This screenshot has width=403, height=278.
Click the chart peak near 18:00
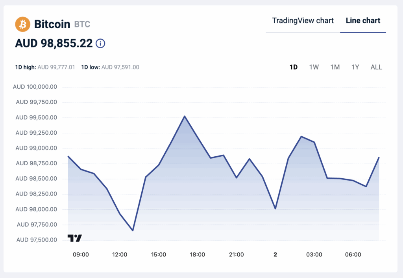click(185, 117)
